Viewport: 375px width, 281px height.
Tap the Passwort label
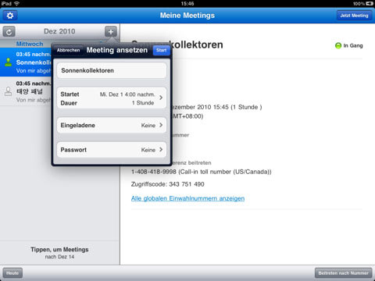point(73,150)
